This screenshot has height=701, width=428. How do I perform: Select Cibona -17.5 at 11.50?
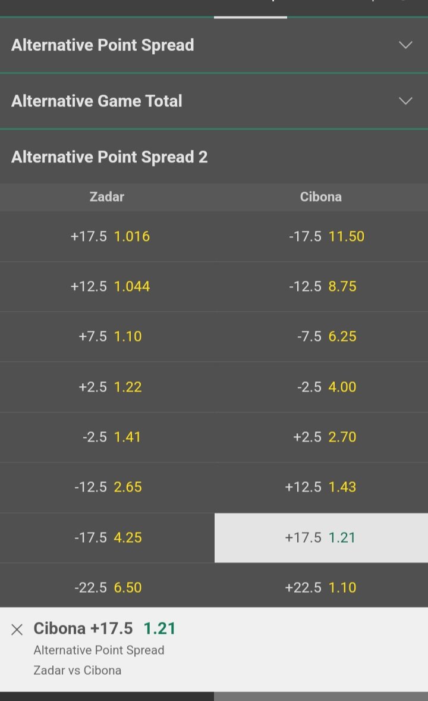click(x=321, y=236)
